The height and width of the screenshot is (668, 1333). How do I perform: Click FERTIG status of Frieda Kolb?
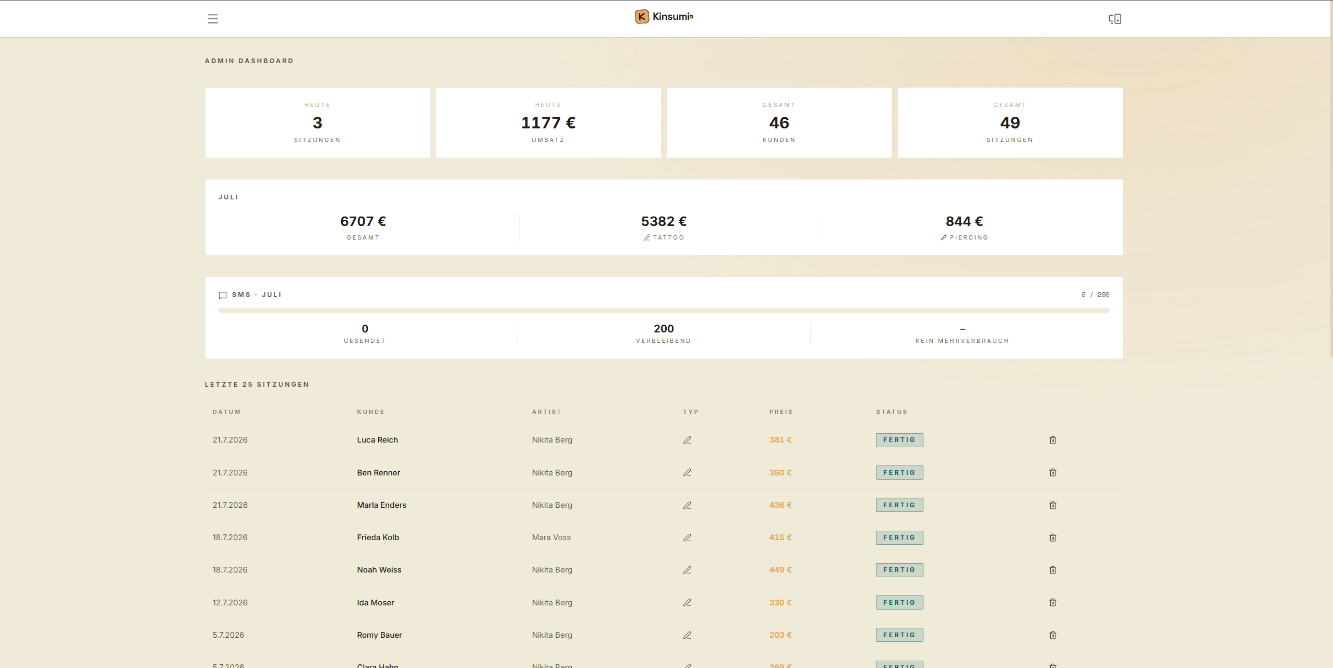(x=899, y=538)
